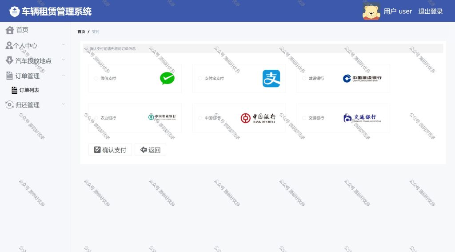Click the system logo beside 车辆租赁管理系统
The height and width of the screenshot is (252, 455).
tap(14, 12)
